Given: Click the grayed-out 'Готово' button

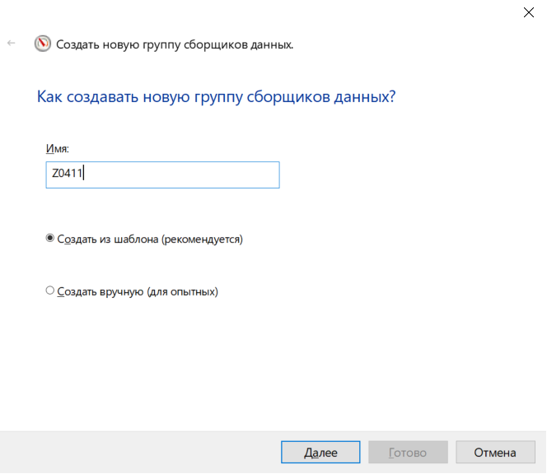Looking at the screenshot, I should coord(408,452).
